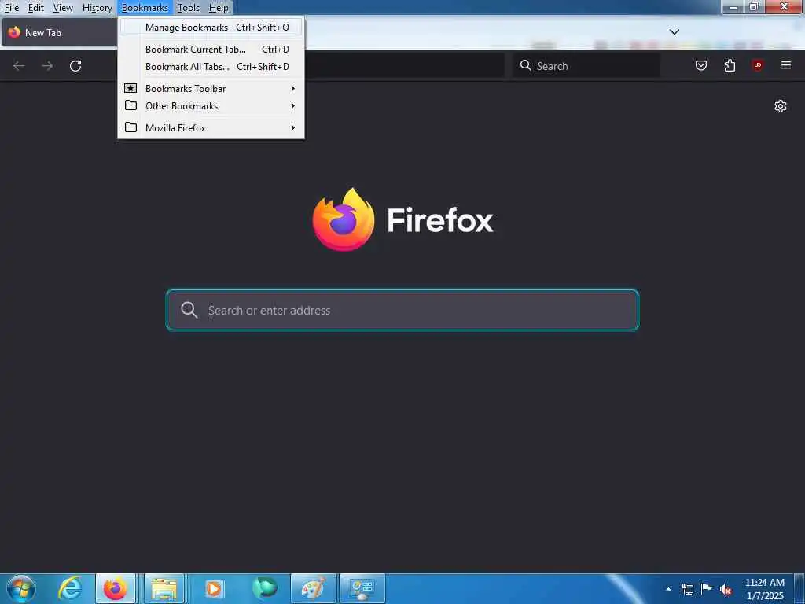Open the list all tabs chevron
The height and width of the screenshot is (604, 805).
(x=674, y=31)
